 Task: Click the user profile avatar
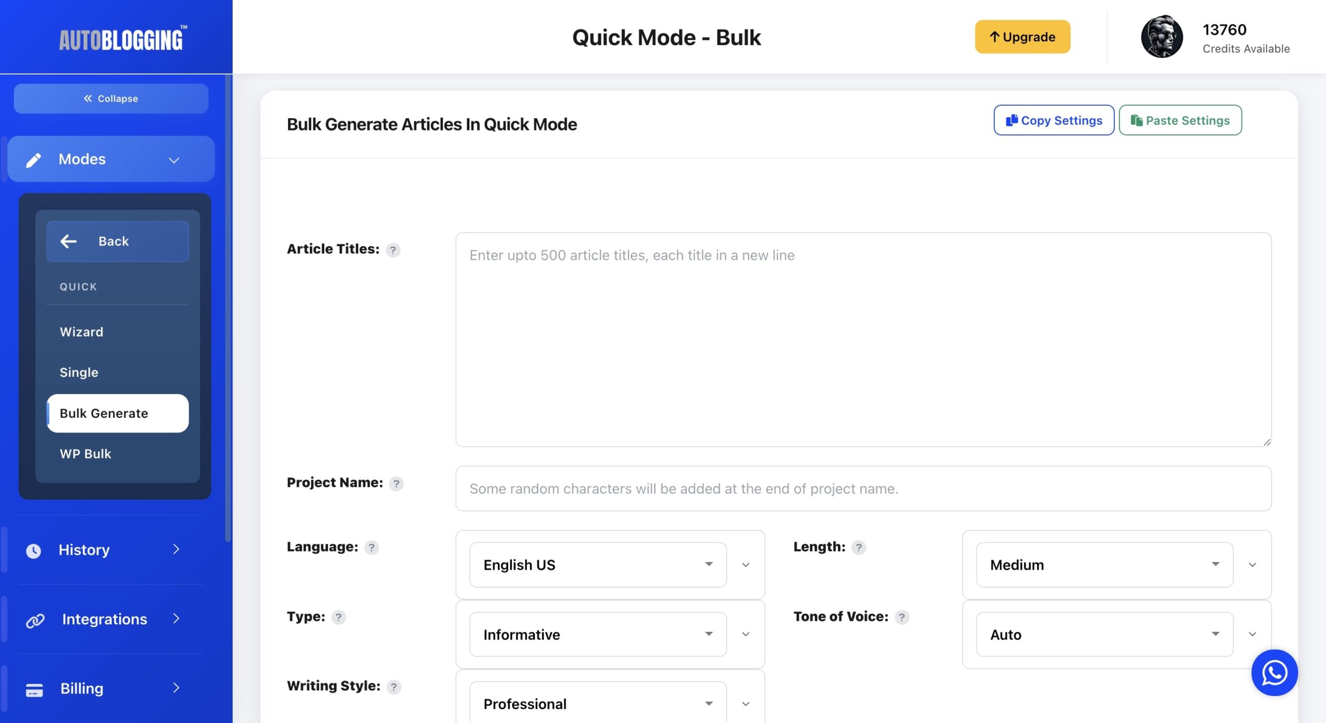click(1162, 37)
